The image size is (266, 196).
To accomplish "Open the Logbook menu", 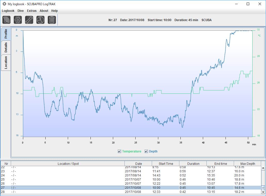I will (x=8, y=11).
